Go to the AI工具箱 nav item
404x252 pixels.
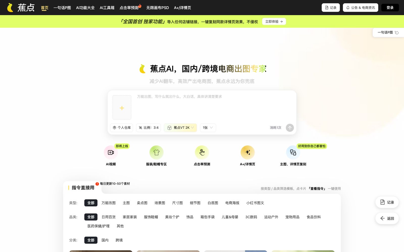(107, 8)
